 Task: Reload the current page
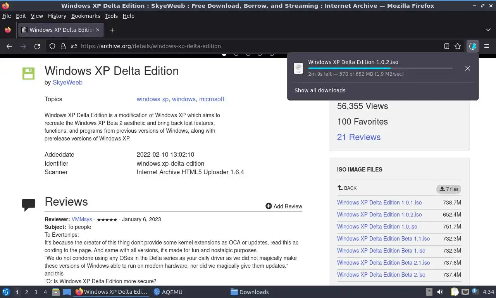tap(37, 46)
